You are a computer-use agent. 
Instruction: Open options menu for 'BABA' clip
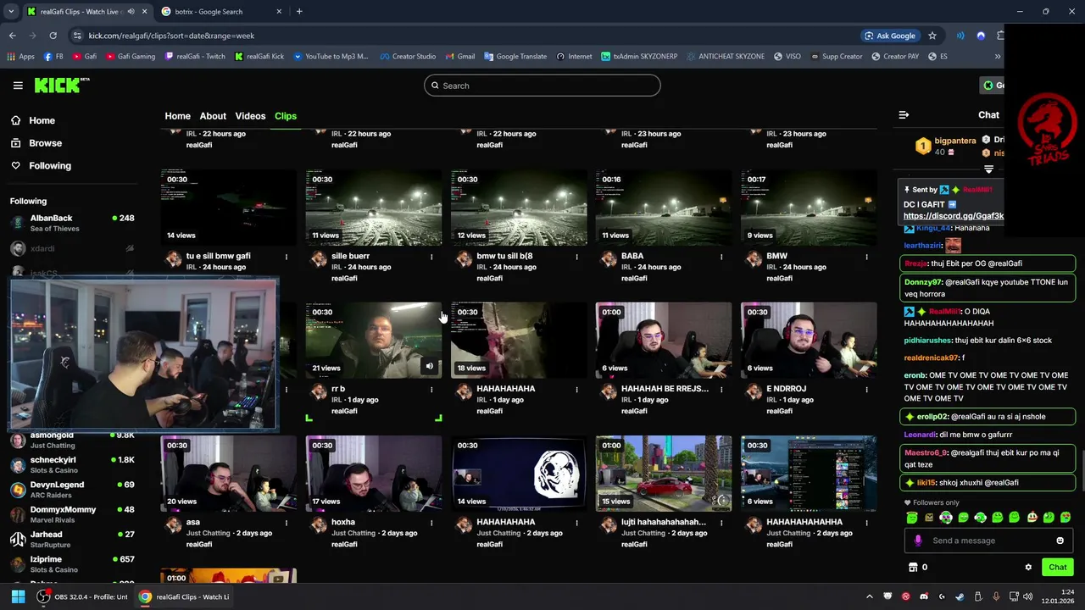coord(721,257)
